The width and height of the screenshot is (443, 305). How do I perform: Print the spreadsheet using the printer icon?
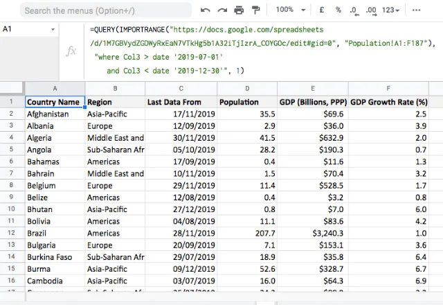pos(239,10)
